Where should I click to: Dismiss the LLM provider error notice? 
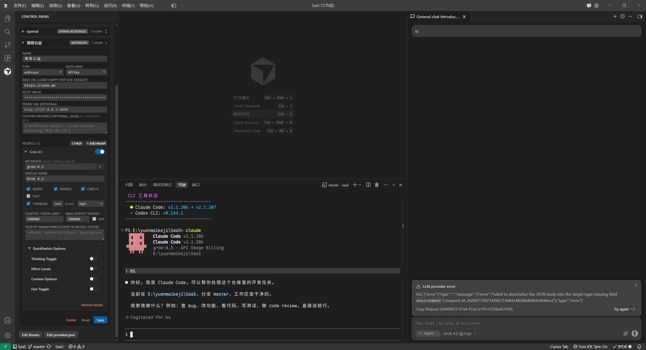[636, 285]
